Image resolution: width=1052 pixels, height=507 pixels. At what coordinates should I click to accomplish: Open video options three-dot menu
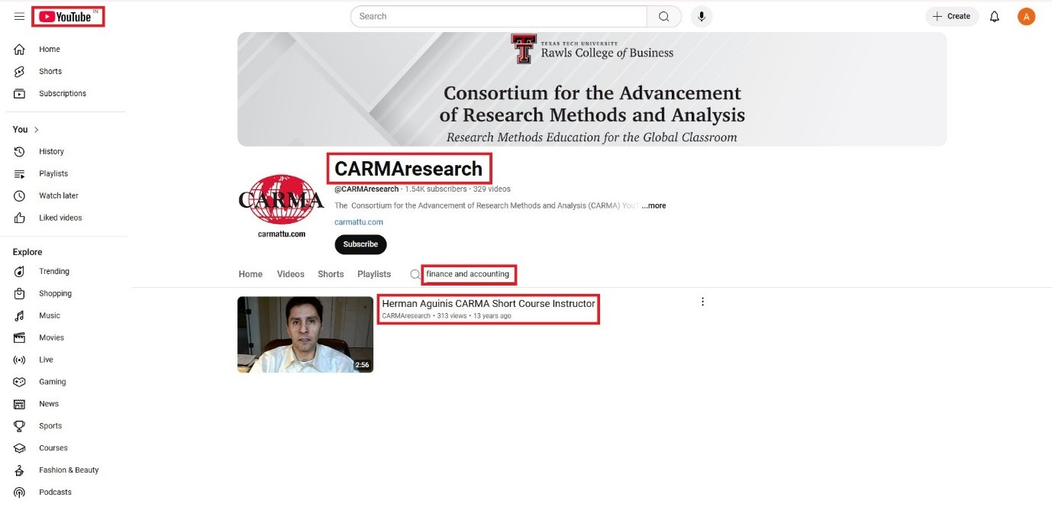702,302
